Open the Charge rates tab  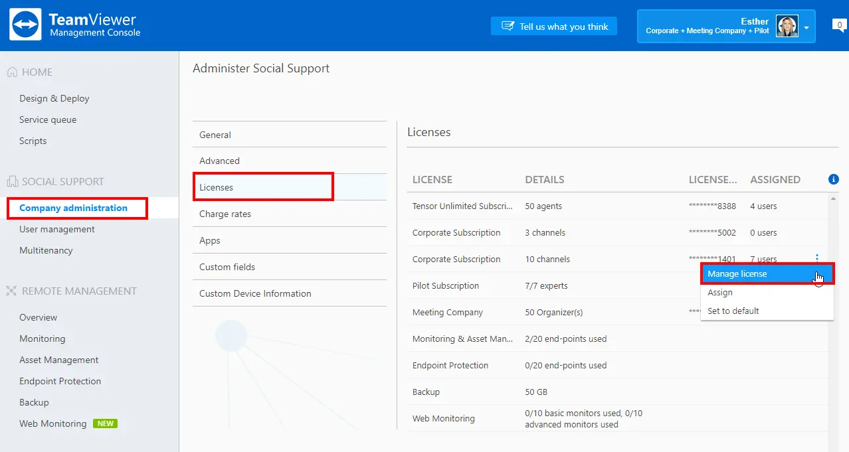pos(290,214)
